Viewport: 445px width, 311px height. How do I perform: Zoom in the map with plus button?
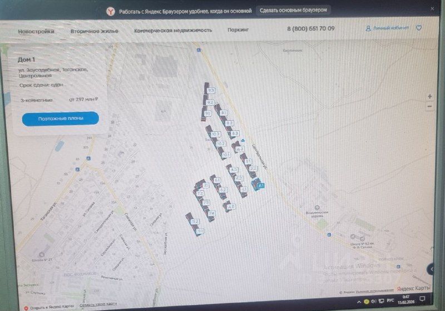coord(430,96)
